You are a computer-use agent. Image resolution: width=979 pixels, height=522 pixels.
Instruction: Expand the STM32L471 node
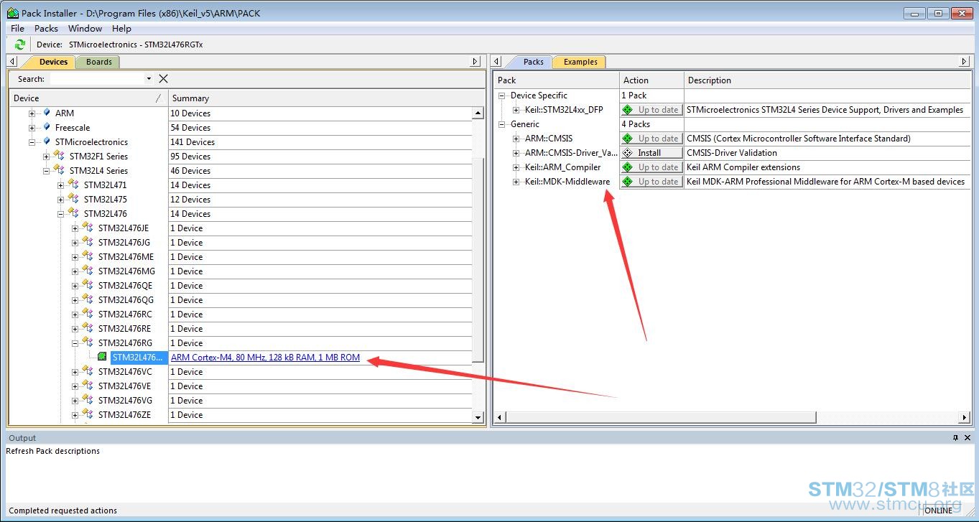tap(61, 185)
